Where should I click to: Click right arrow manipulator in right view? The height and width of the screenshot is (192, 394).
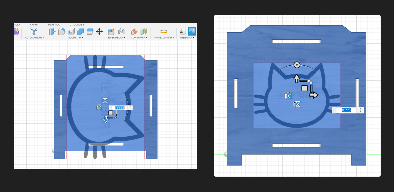tap(314, 95)
